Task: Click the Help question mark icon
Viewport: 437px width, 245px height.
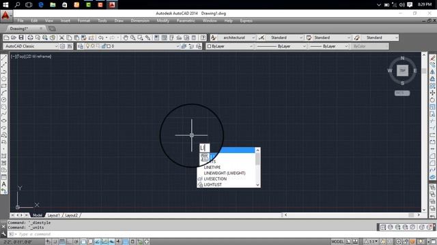Action: [203, 37]
